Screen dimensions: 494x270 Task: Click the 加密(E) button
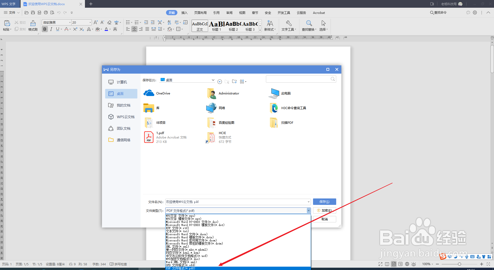coord(324,211)
